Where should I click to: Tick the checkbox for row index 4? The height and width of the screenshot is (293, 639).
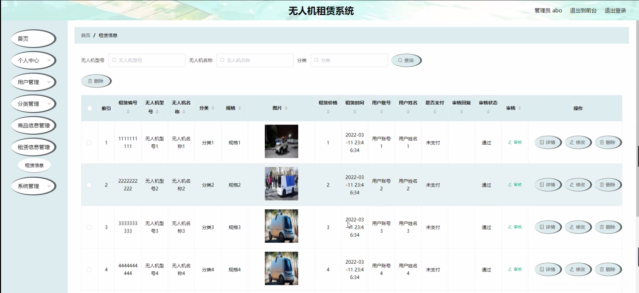[89, 270]
